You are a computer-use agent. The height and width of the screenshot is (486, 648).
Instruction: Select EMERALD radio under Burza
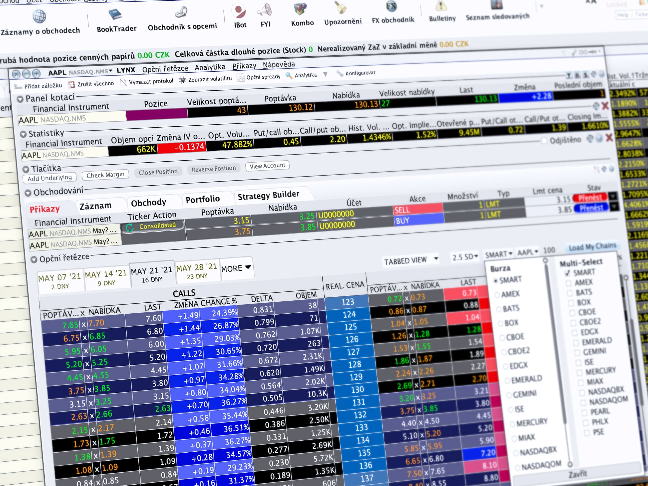507,381
